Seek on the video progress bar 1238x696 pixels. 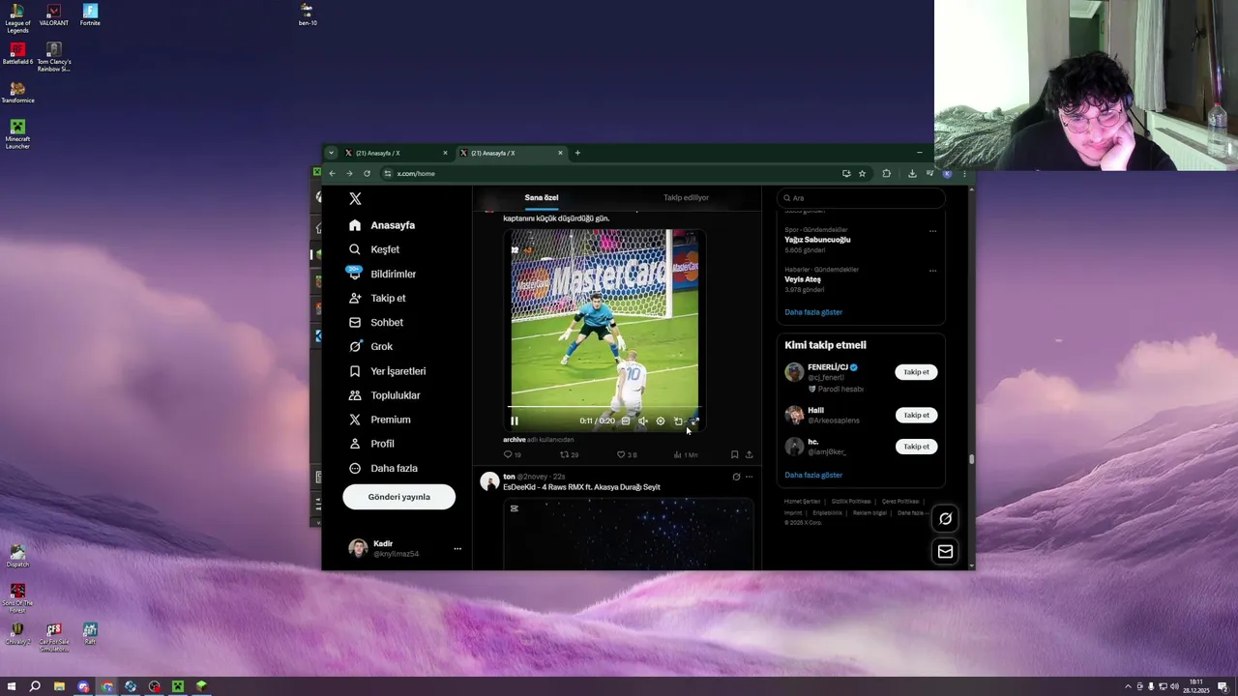point(604,407)
